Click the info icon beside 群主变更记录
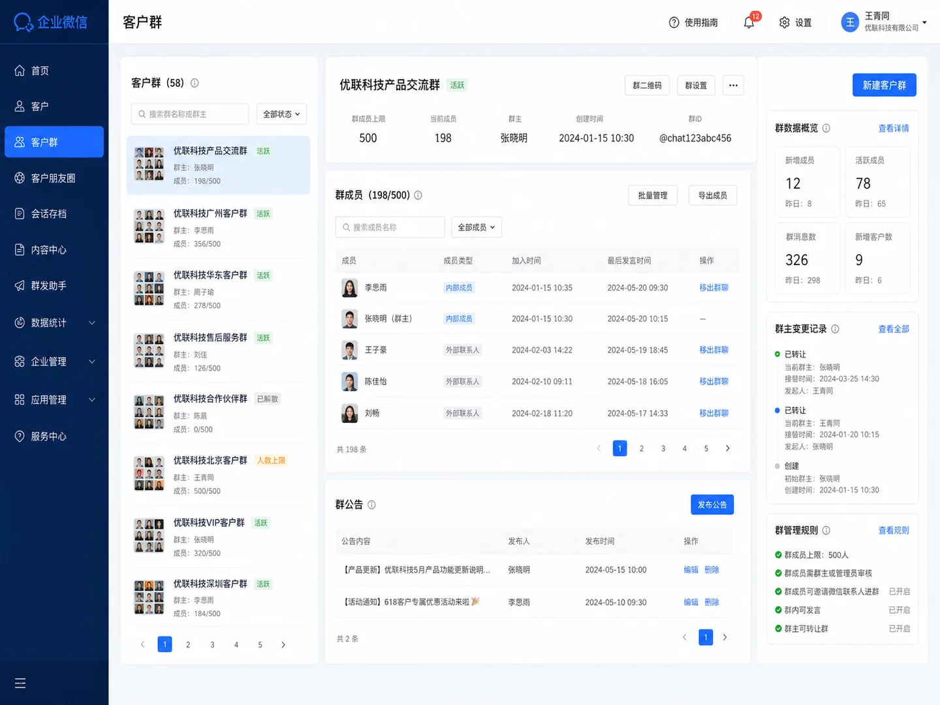Image resolution: width=940 pixels, height=705 pixels. click(x=835, y=329)
